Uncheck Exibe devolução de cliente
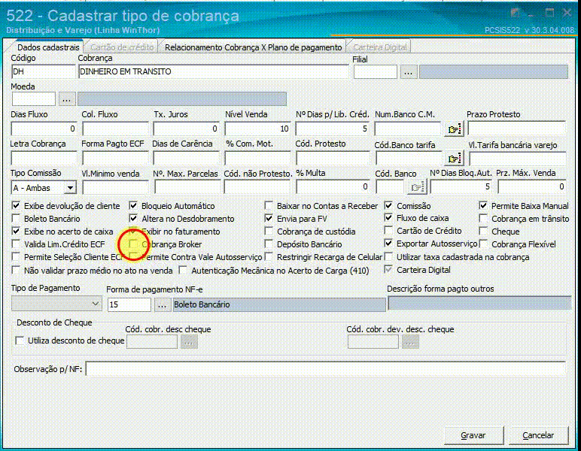 pyautogui.click(x=16, y=206)
